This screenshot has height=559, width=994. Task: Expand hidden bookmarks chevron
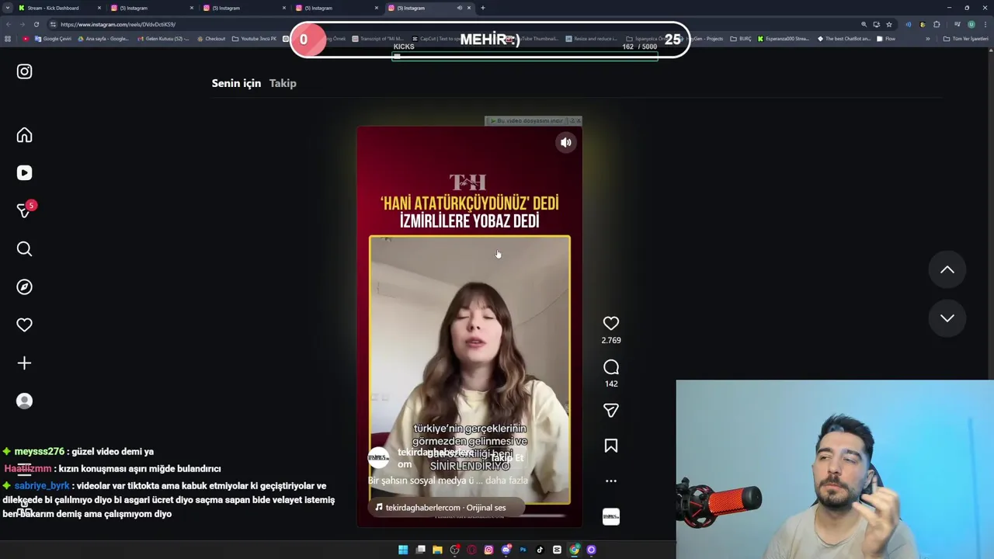(x=927, y=39)
